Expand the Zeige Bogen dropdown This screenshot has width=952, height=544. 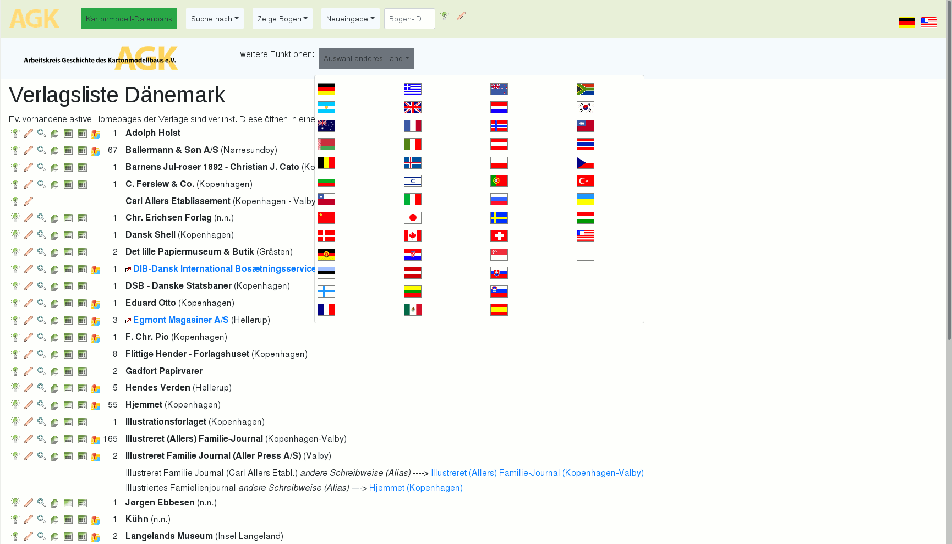(282, 19)
